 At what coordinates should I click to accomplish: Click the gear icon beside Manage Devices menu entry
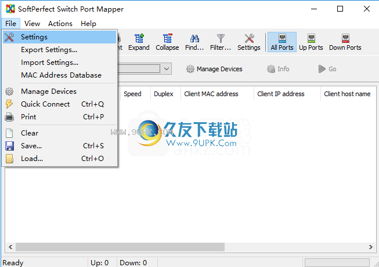(9, 92)
